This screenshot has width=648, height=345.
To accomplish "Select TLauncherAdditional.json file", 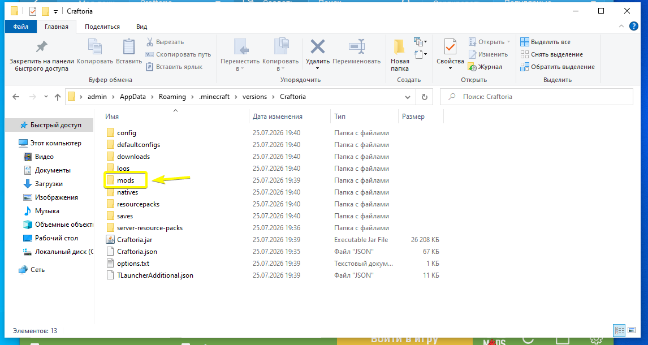I will [150, 275].
